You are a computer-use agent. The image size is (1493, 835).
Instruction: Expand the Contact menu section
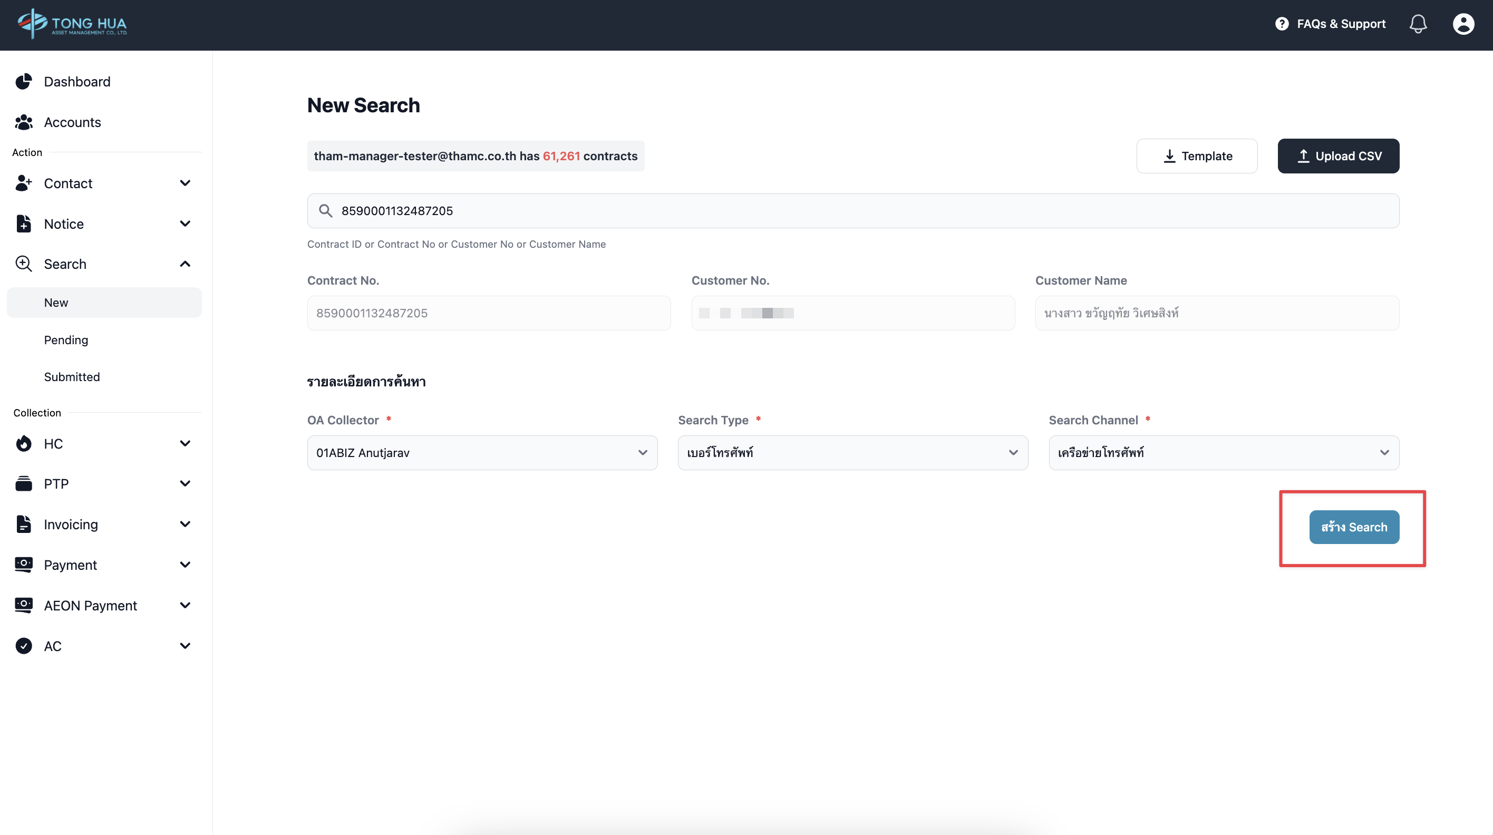coord(104,183)
